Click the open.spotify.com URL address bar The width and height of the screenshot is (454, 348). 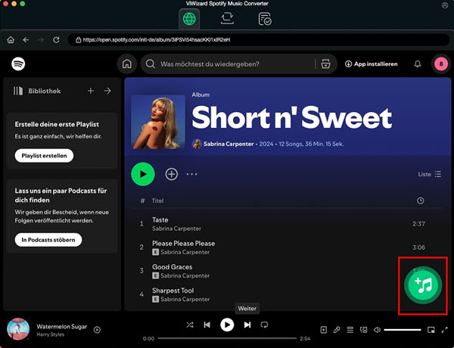pos(258,39)
